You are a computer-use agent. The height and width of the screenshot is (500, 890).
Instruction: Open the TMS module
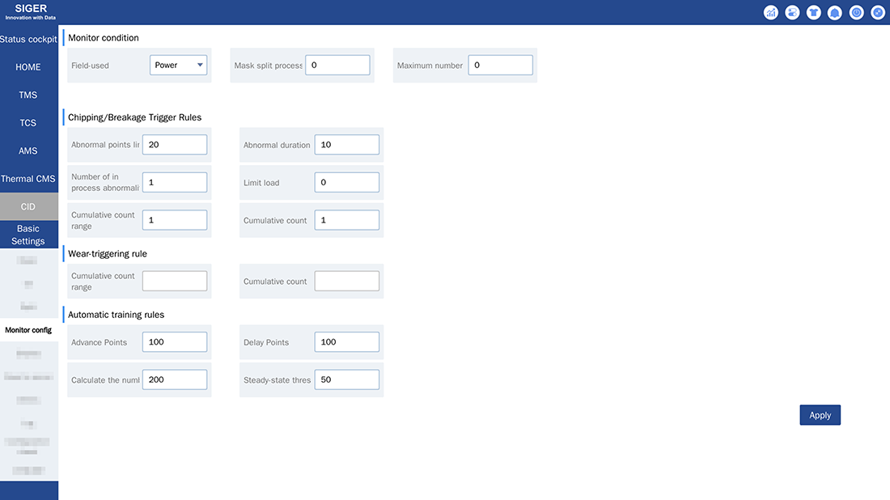pos(28,95)
